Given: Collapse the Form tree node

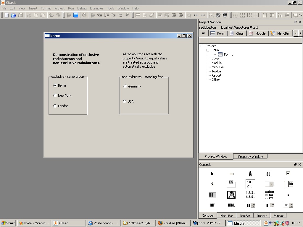Looking at the screenshot, I should [x=208, y=50].
